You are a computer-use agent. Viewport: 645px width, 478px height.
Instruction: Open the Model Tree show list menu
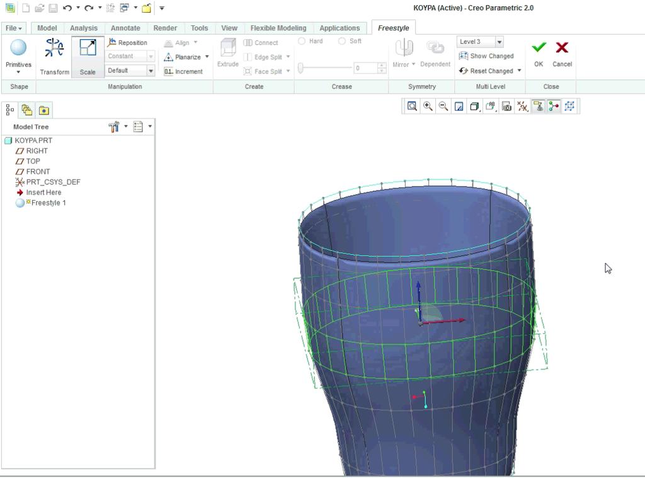tap(138, 127)
